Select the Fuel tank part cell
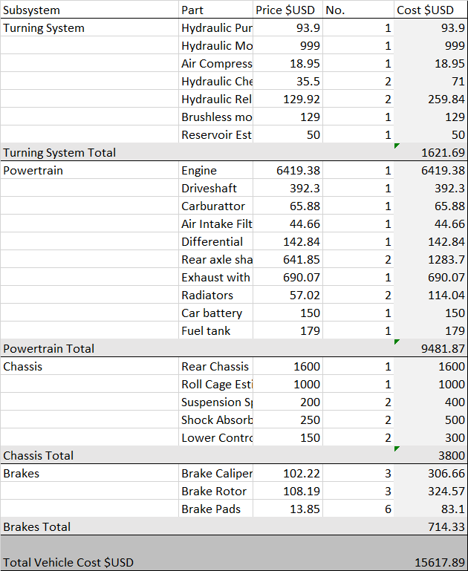468x571 pixels. click(x=215, y=330)
